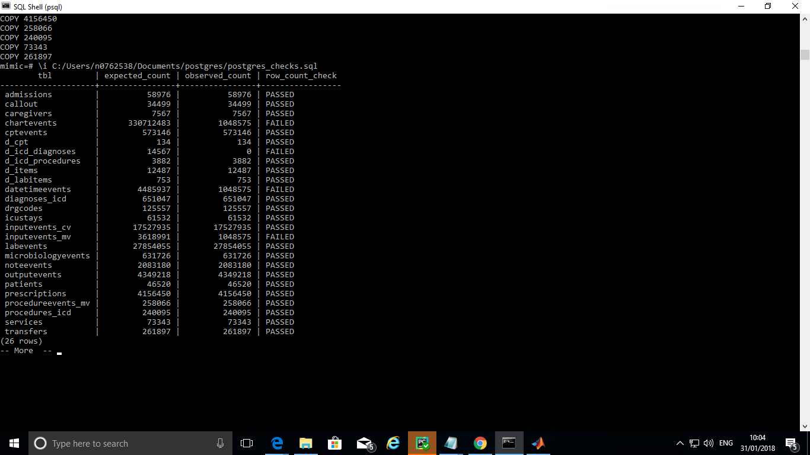This screenshot has width=810, height=455.
Task: Launch Internet Explorer from the taskbar
Action: tap(393, 443)
